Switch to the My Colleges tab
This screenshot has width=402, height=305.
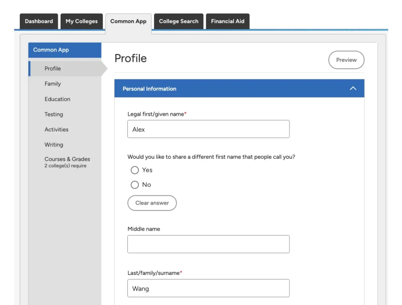coord(82,21)
